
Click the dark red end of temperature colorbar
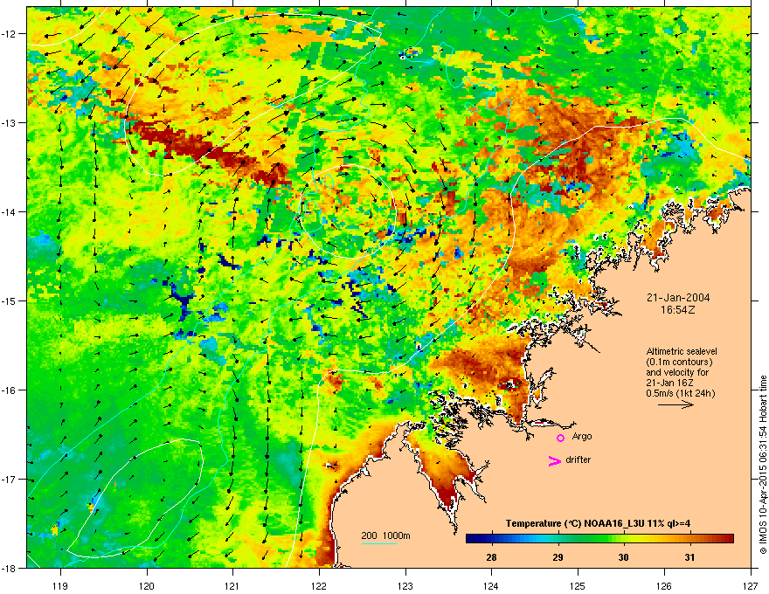pos(728,539)
